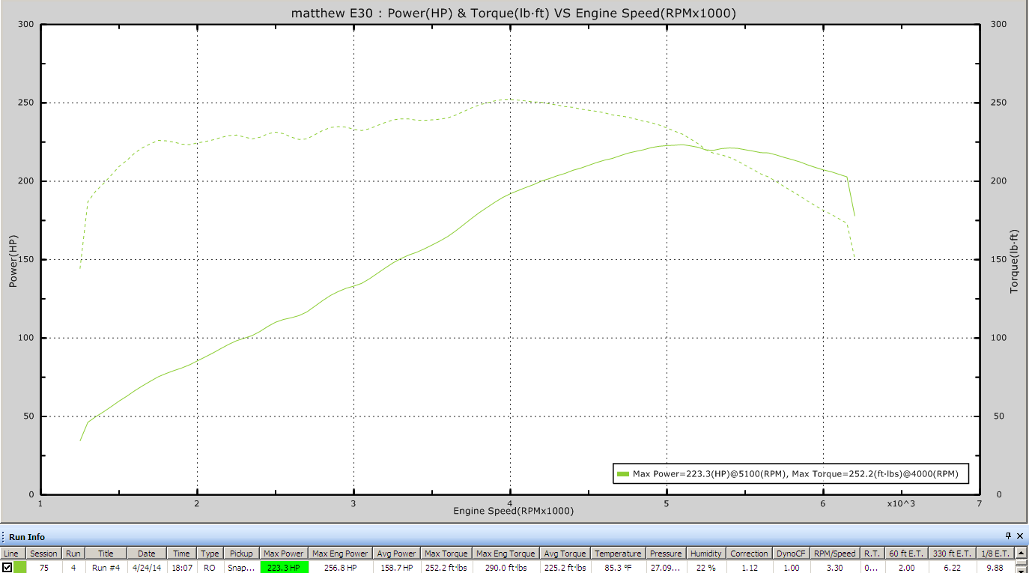Screen dimensions: 1029x573
Task: Click the Session column header
Action: pos(43,554)
